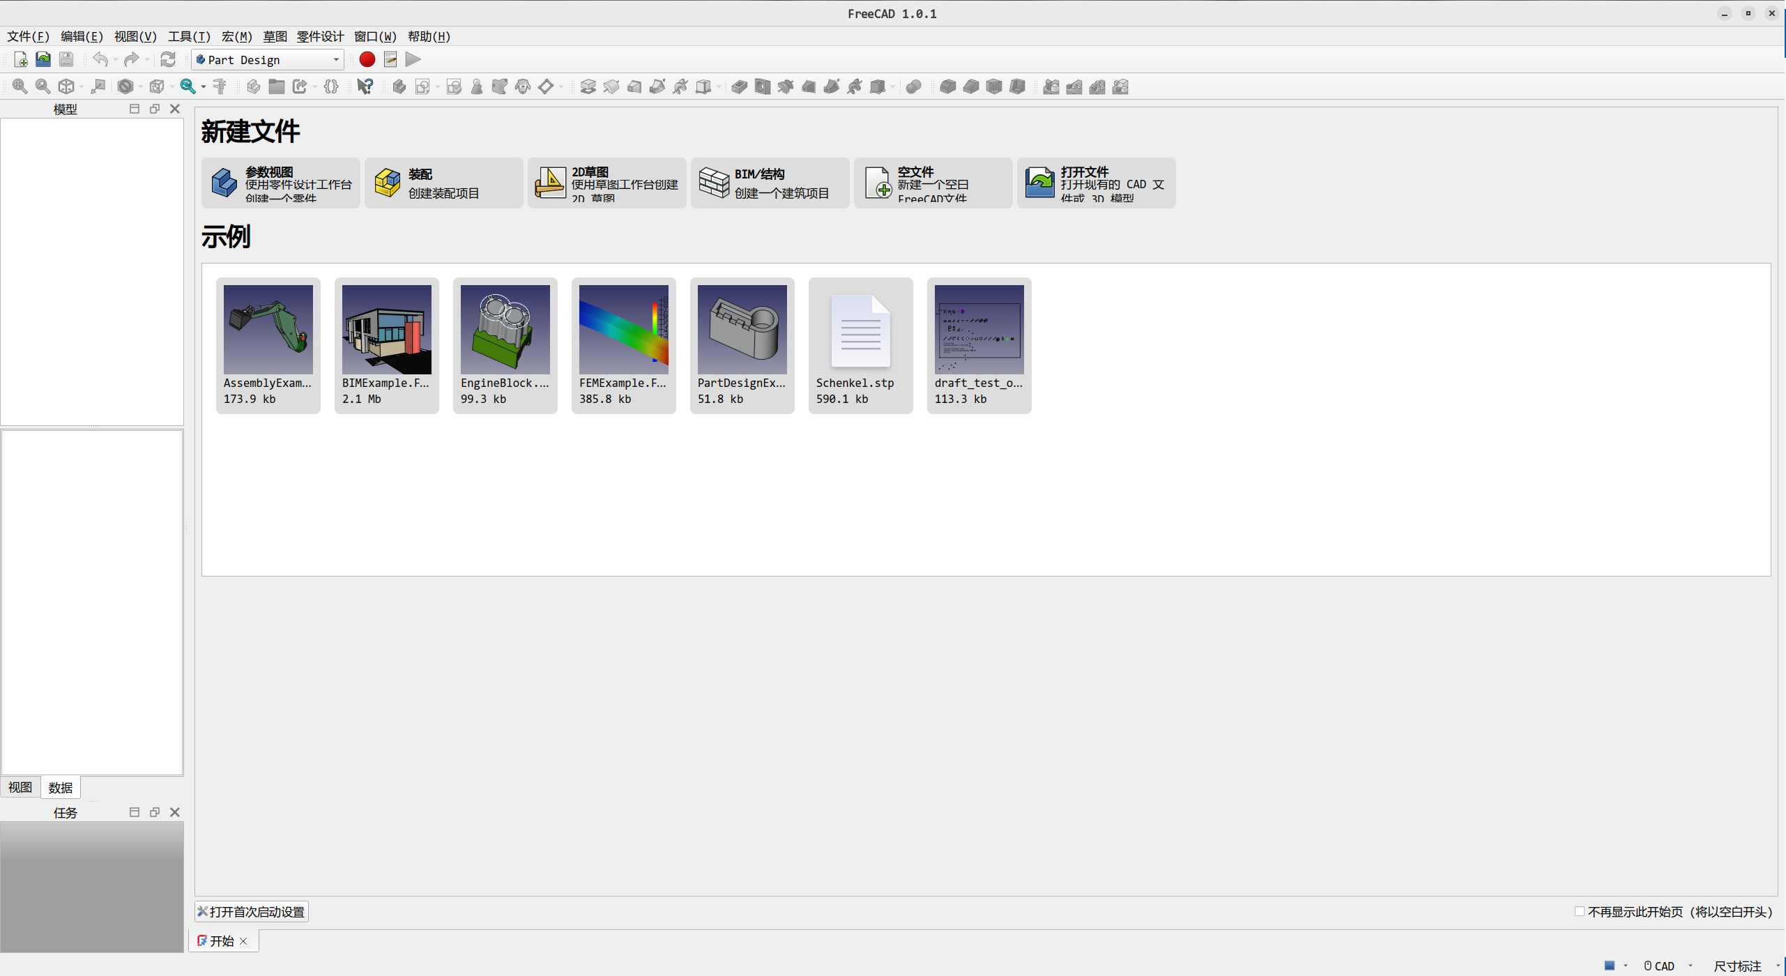The height and width of the screenshot is (976, 1786).
Task: Click the execute macro play icon
Action: tap(413, 59)
